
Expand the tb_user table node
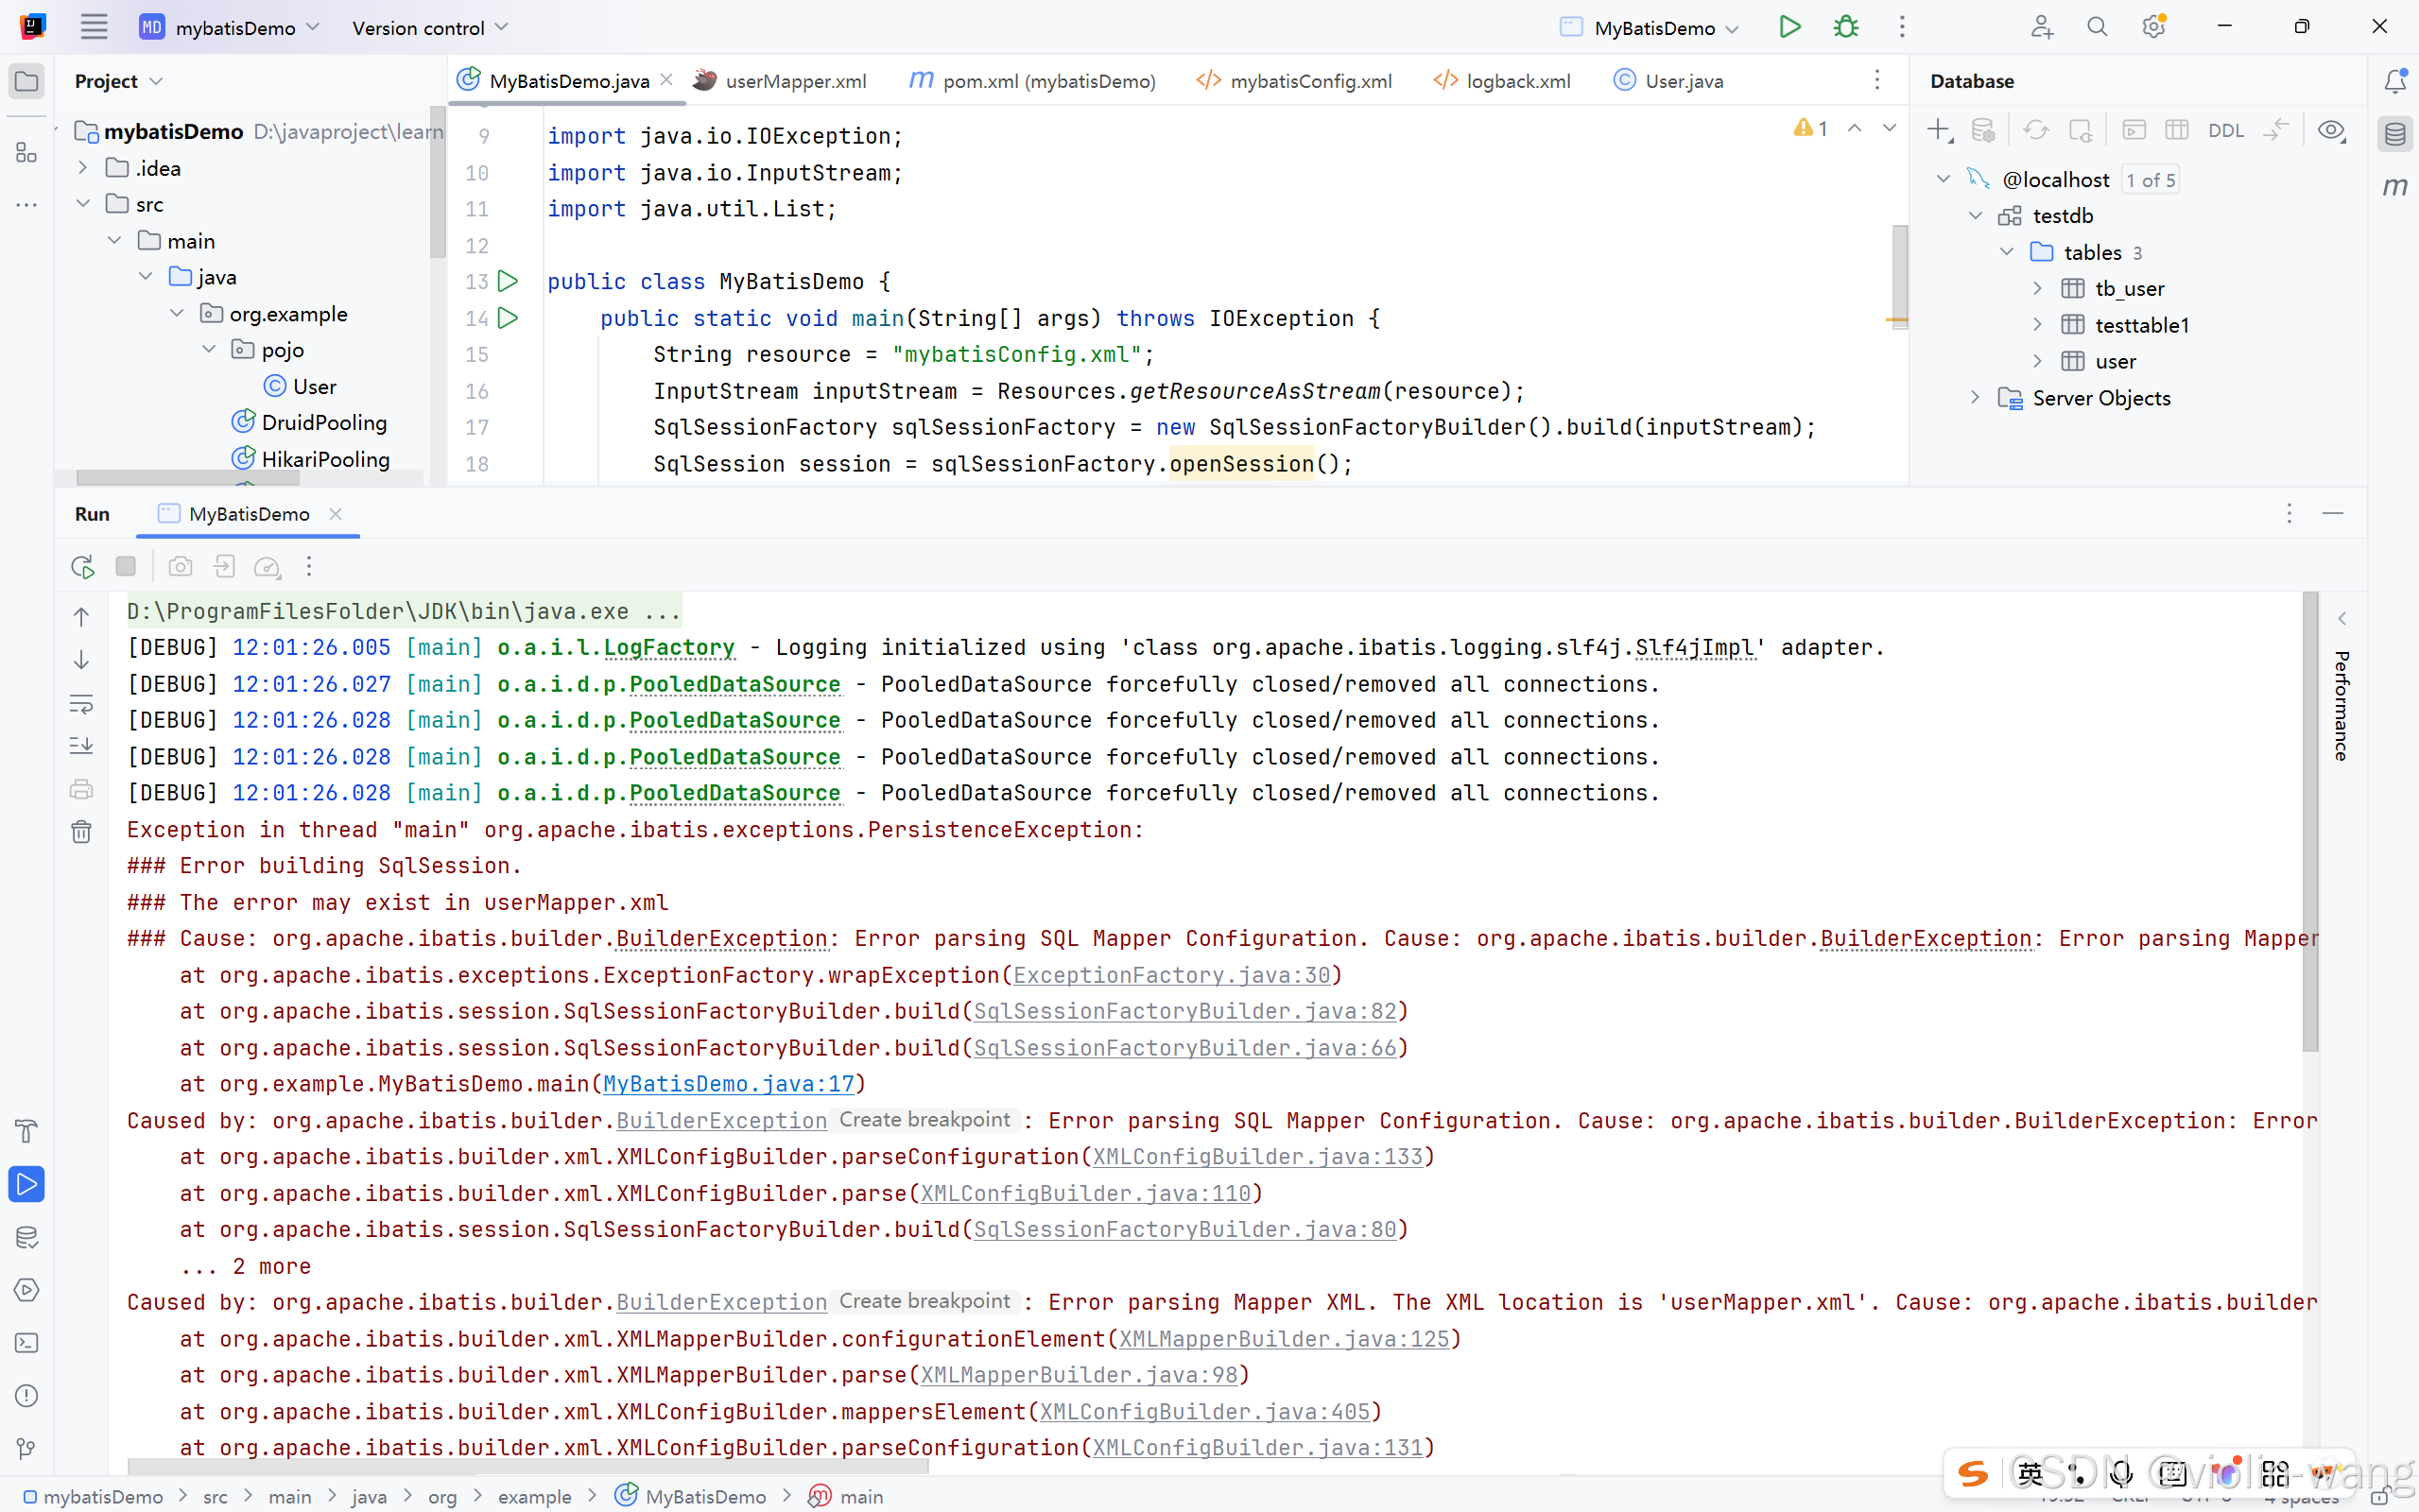coord(2038,289)
